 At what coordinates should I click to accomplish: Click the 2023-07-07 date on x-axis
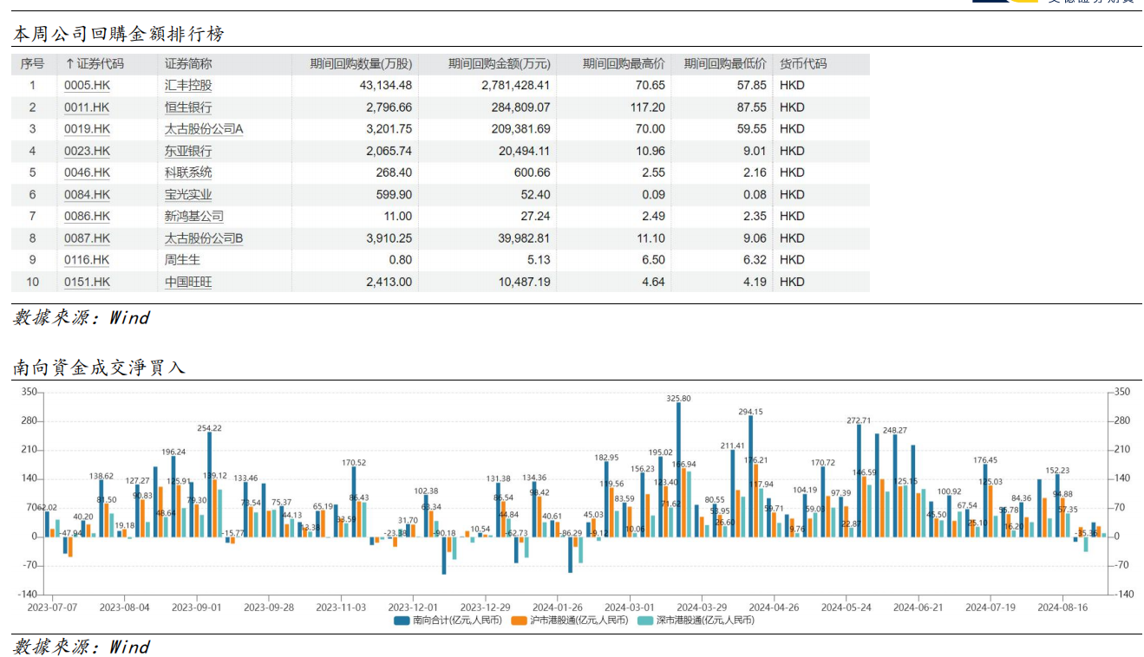(52, 608)
